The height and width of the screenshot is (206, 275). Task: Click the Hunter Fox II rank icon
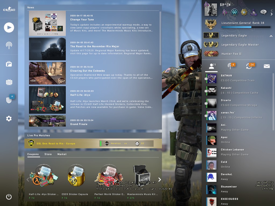211,54
